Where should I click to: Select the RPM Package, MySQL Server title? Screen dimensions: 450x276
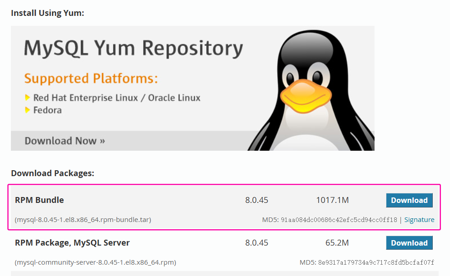[72, 243]
